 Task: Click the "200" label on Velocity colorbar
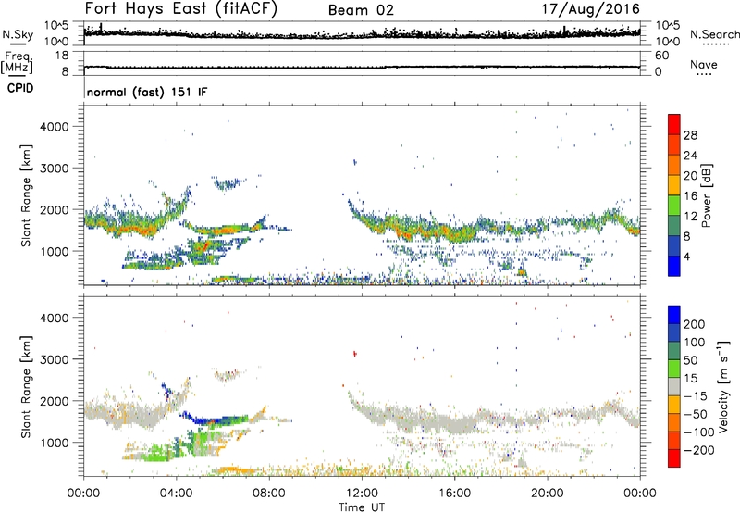[x=695, y=324]
